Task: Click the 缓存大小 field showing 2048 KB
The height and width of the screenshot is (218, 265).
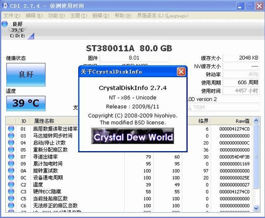Action: coord(241,58)
